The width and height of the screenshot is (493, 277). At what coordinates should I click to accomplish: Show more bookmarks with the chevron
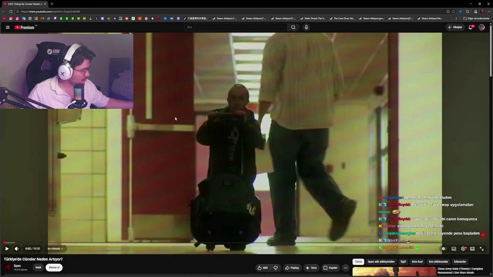click(x=456, y=18)
